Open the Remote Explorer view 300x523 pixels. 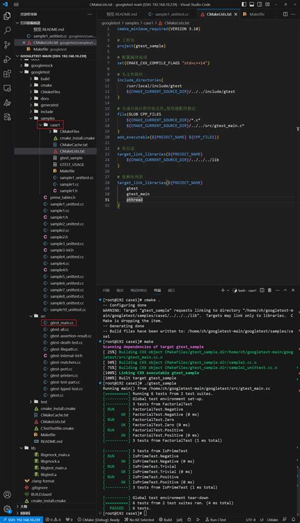[x=7, y=88]
